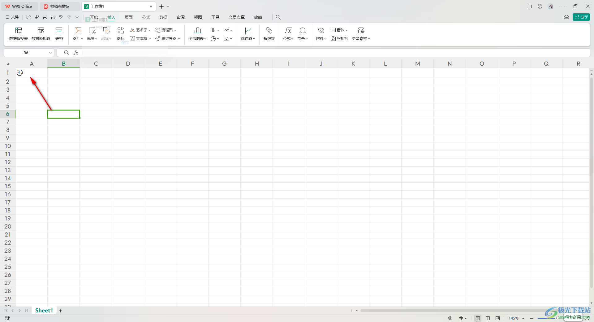Insert a scatter chart from ribbon
This screenshot has height=322, width=594.
228,39
